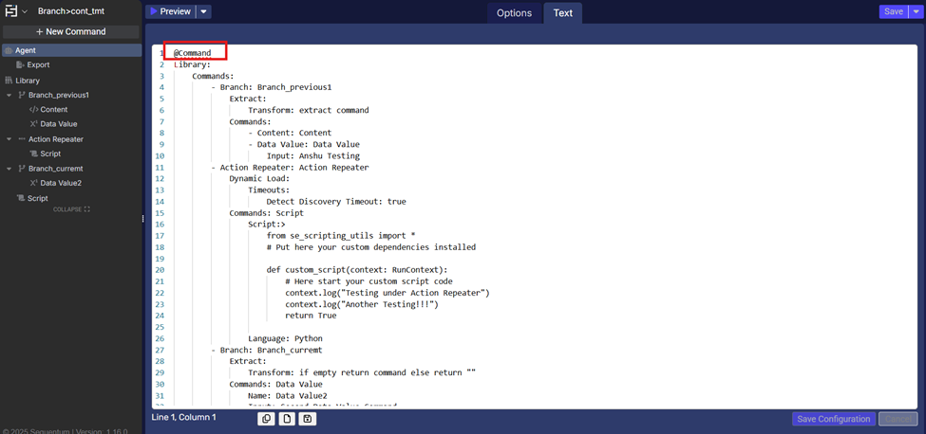Select Branch_curremt in the tree
The image size is (926, 434).
(56, 169)
